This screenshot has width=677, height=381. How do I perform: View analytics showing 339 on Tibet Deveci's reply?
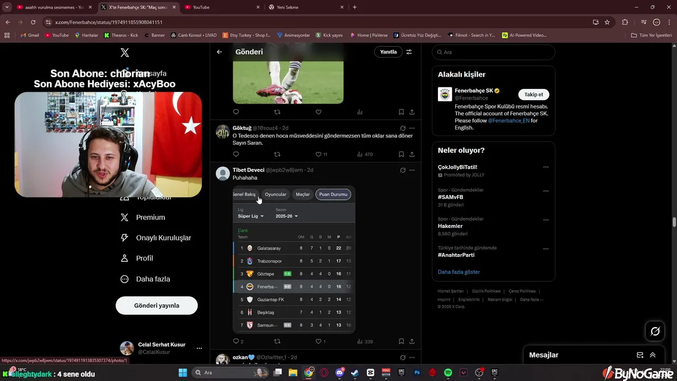point(365,341)
